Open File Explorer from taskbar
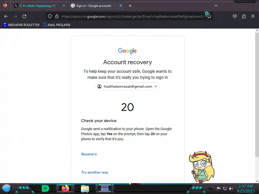This screenshot has height=194, width=259. tap(85, 188)
